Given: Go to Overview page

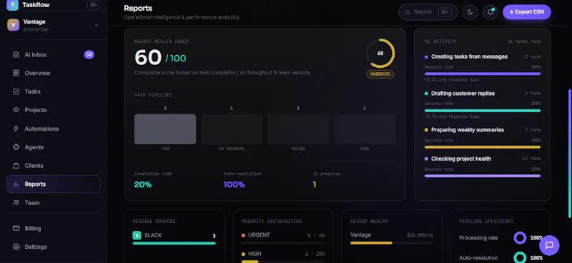Looking at the screenshot, I should 53,73.
